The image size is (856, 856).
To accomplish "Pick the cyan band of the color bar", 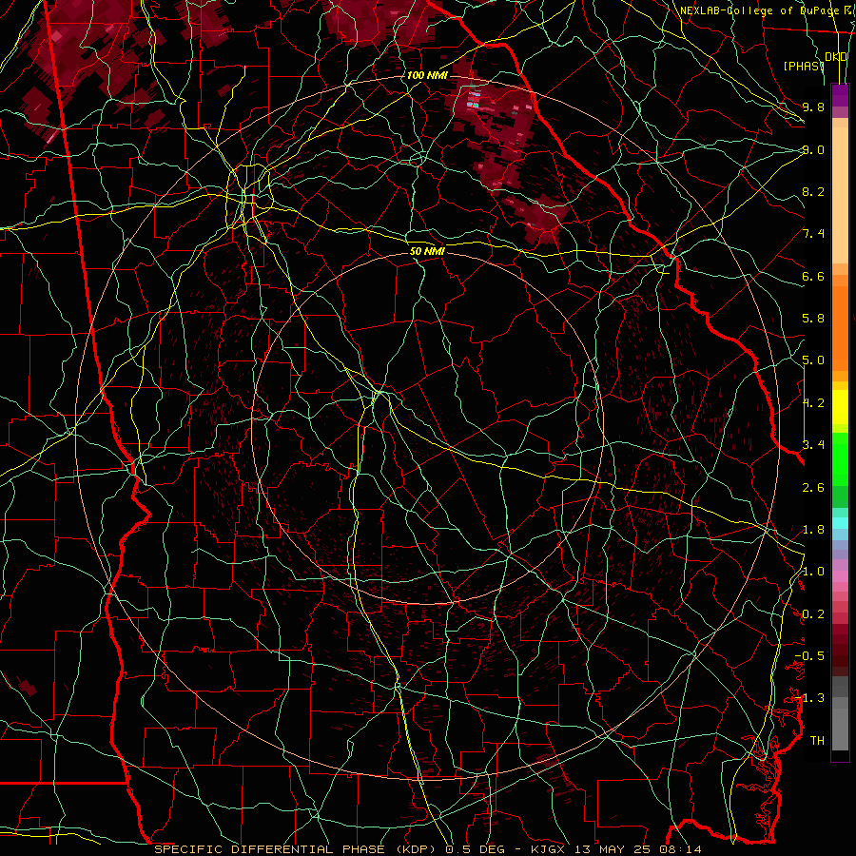I will 840,523.
